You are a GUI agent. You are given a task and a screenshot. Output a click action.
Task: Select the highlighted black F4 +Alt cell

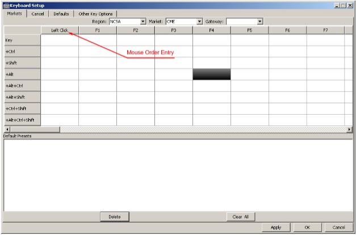[211, 74]
